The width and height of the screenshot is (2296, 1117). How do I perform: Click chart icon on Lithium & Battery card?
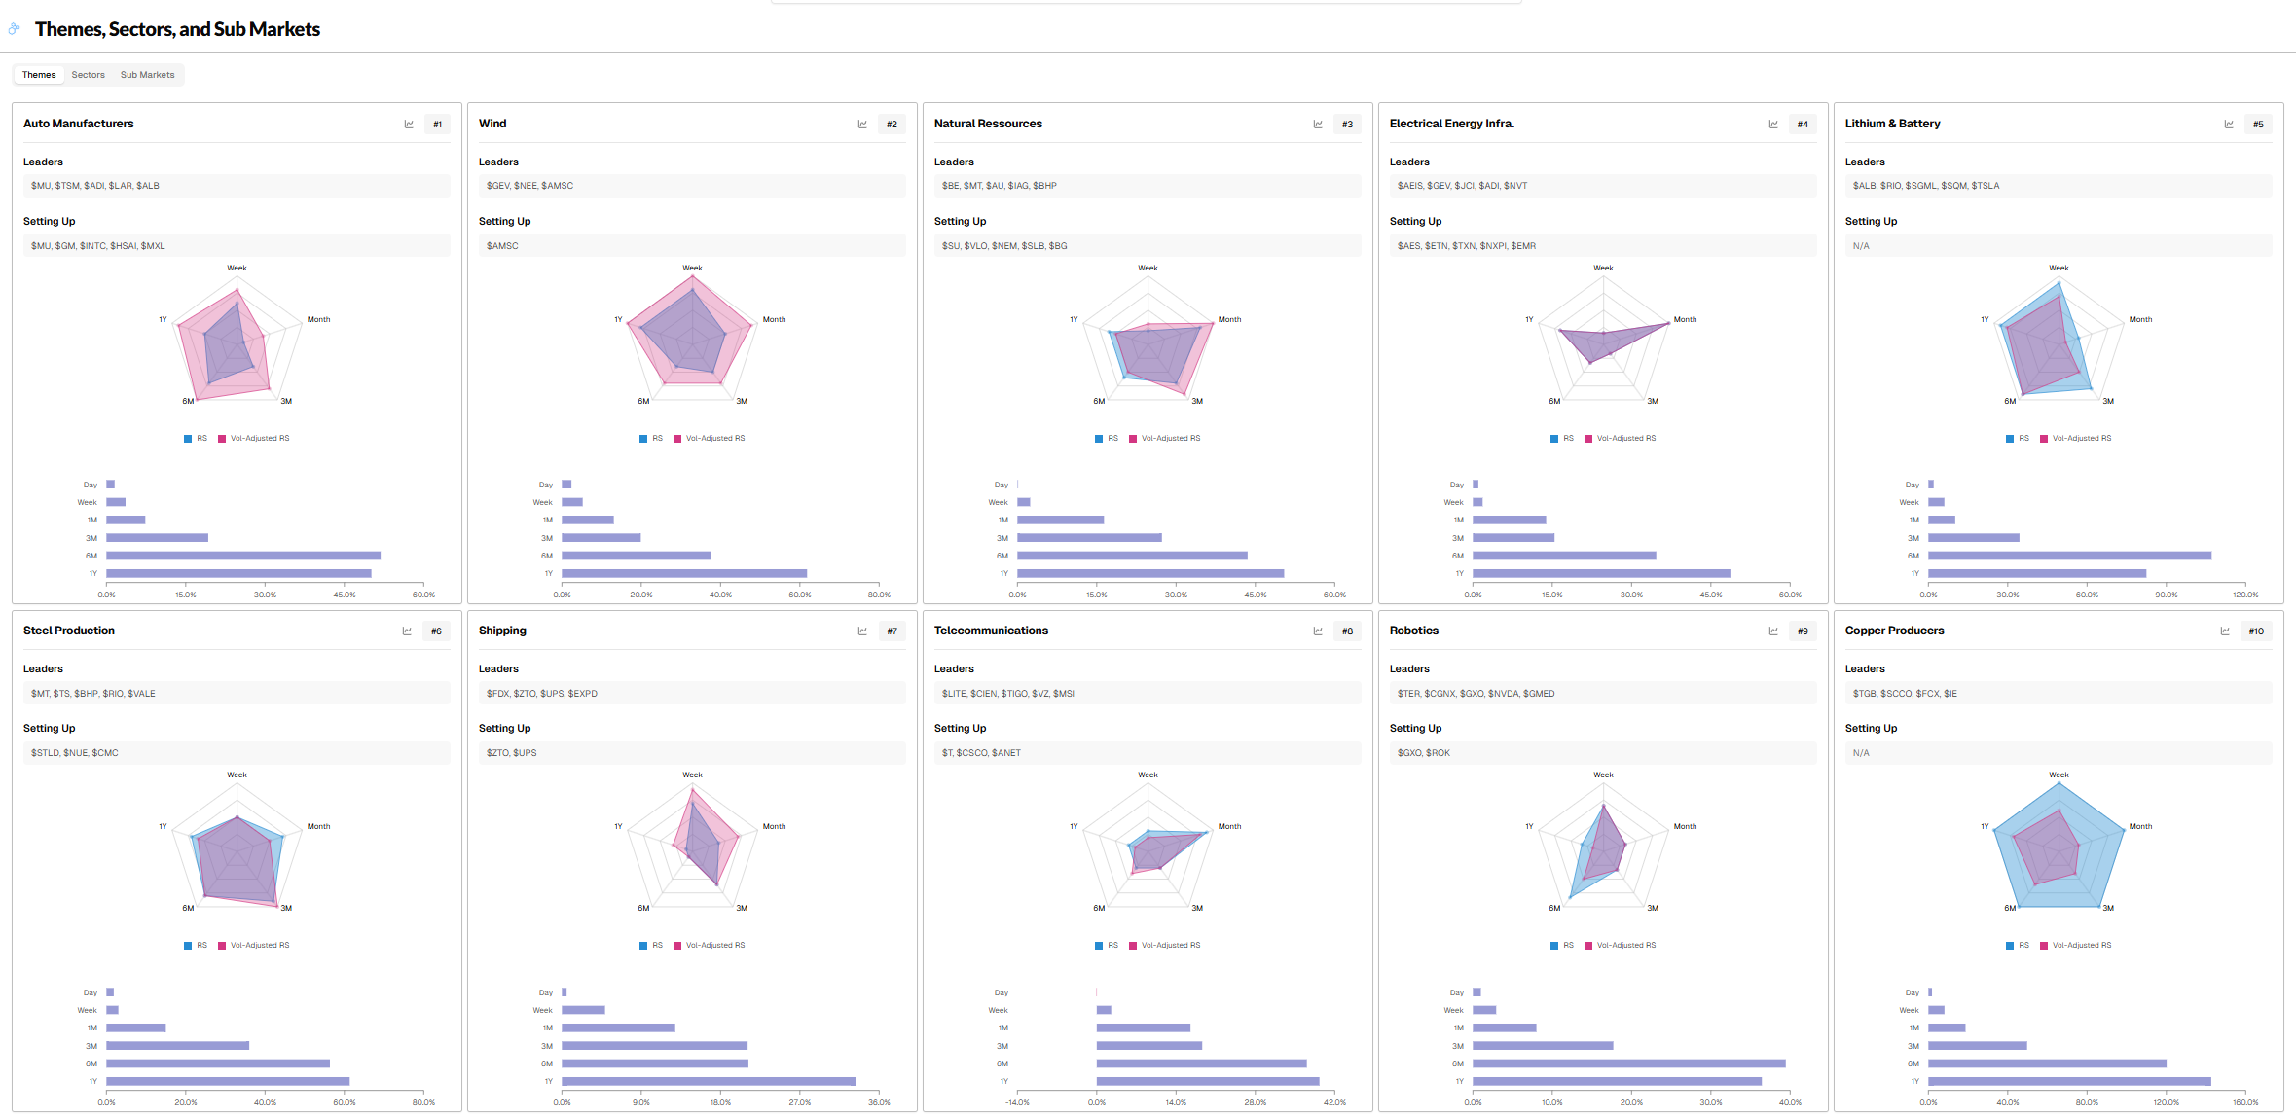tap(2229, 125)
